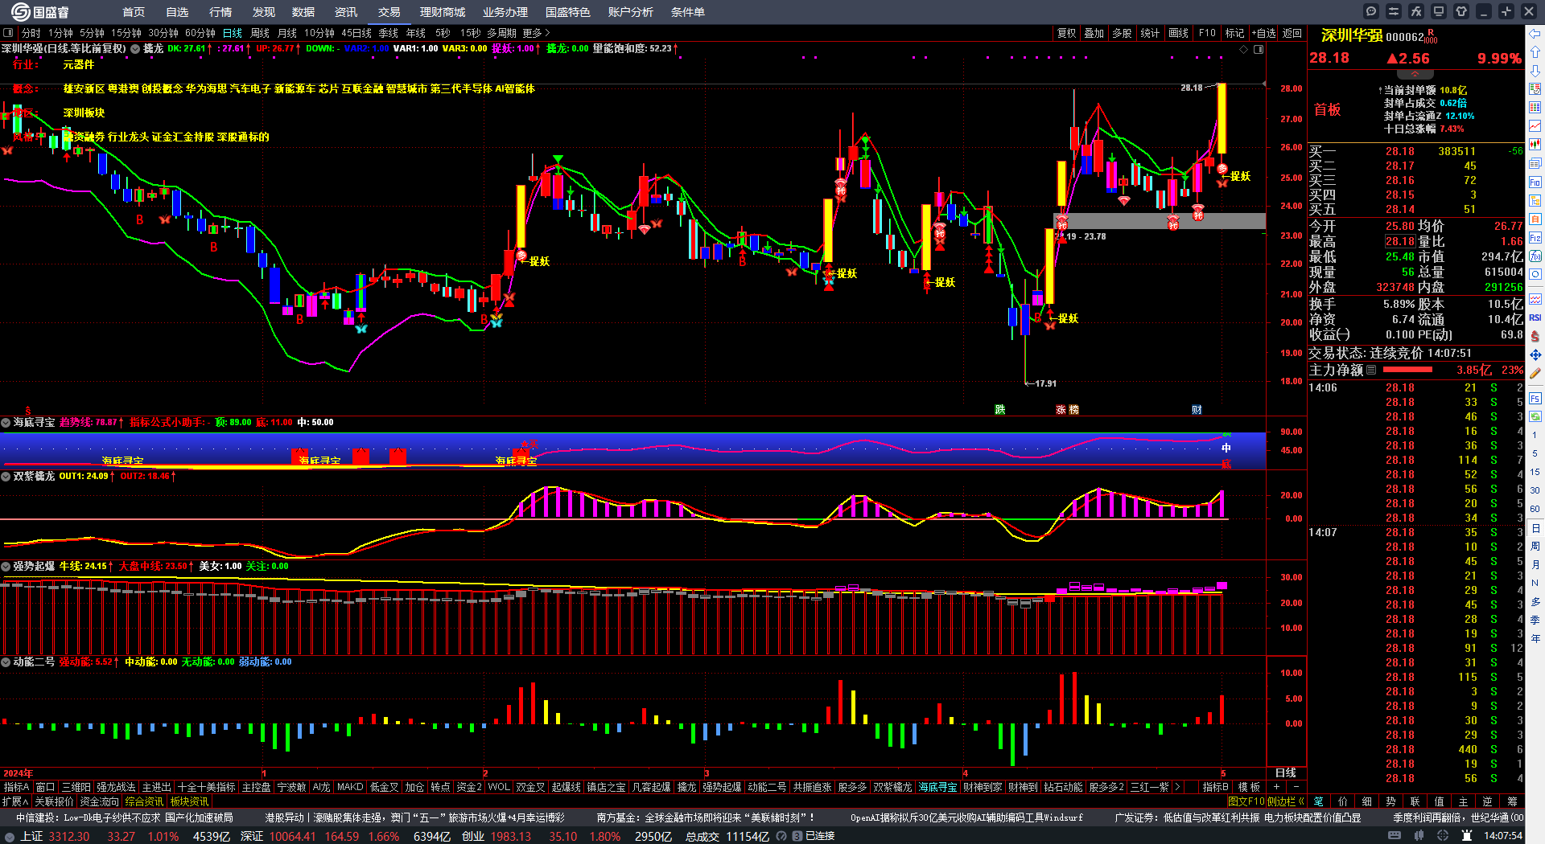1545x844 pixels.
Task: Open the 行情 menu
Action: point(220,12)
